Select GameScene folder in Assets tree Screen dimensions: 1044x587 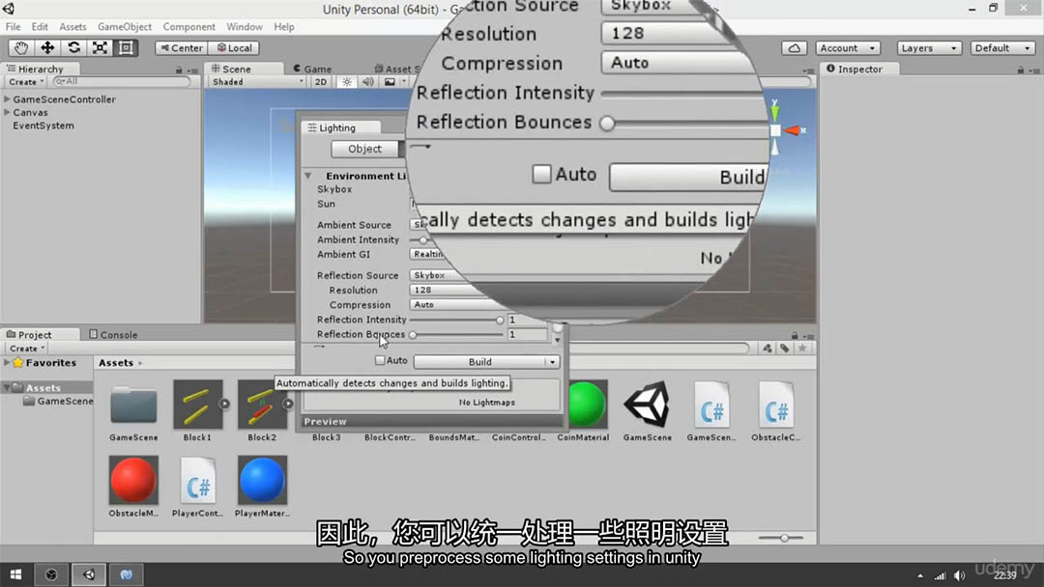pyautogui.click(x=58, y=401)
